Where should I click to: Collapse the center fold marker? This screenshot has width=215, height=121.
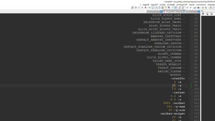tap(189, 93)
